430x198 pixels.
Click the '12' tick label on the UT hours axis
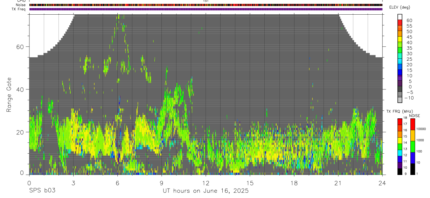206,183
